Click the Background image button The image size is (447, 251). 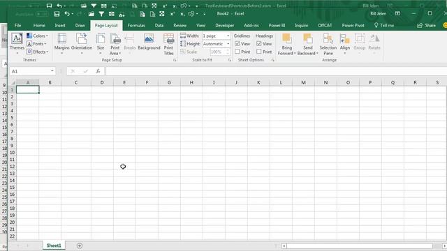149,42
